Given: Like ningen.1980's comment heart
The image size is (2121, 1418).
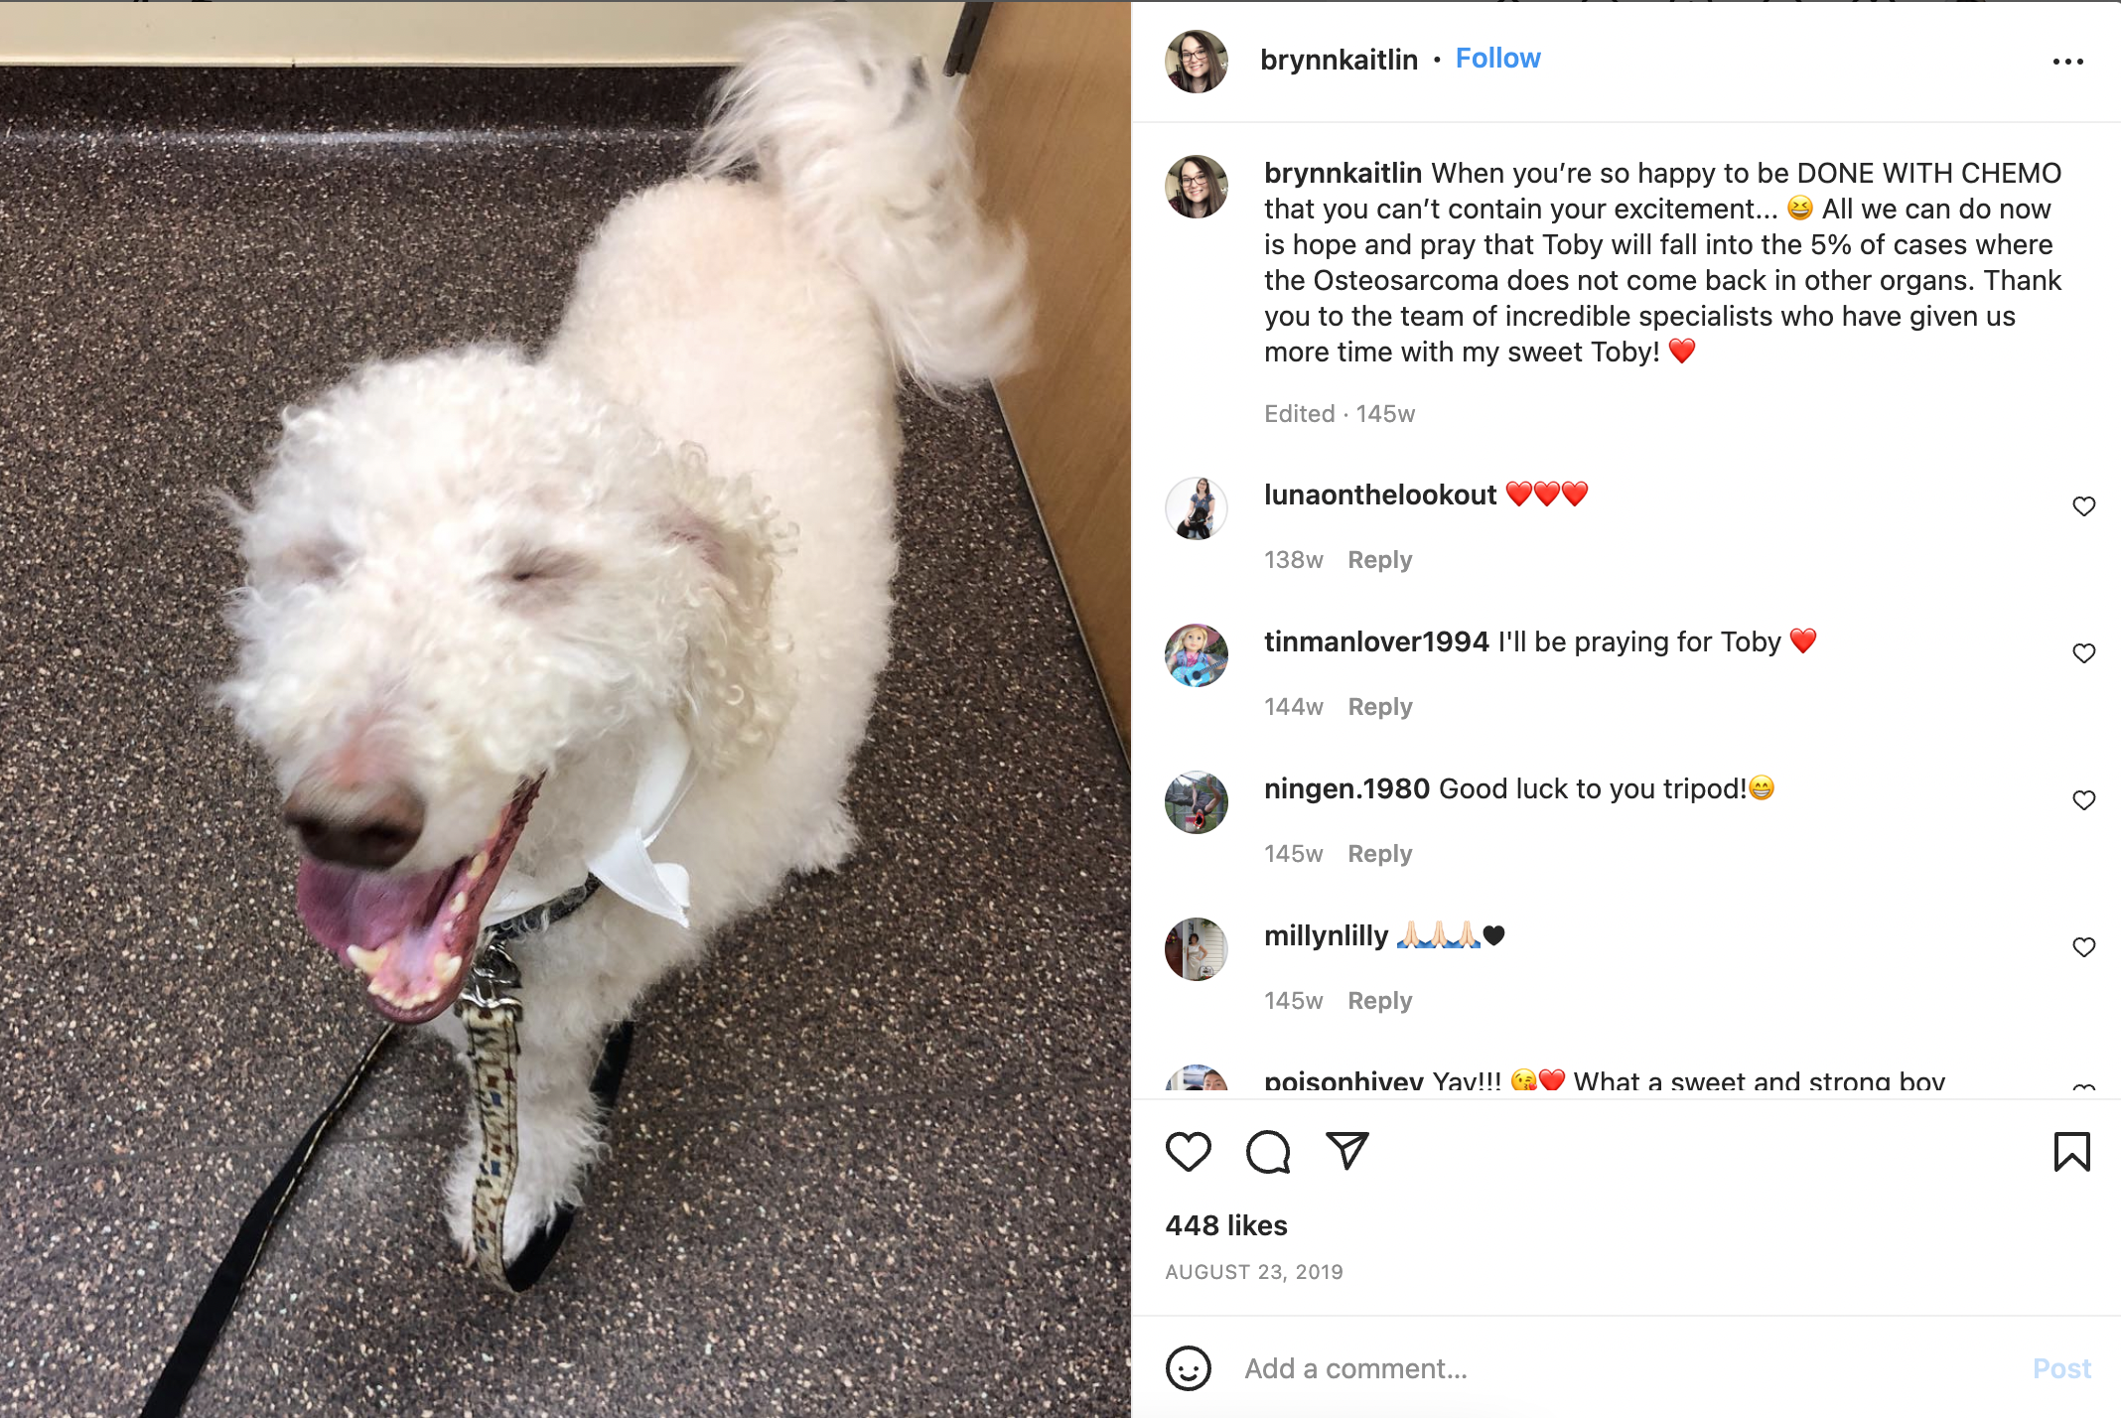Looking at the screenshot, I should click(x=2083, y=800).
